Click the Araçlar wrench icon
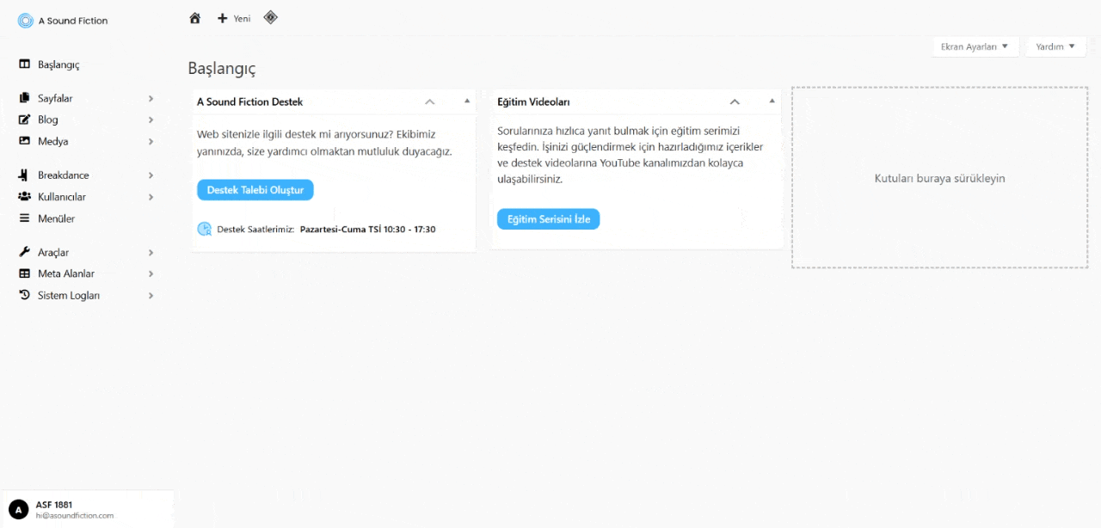This screenshot has height=528, width=1101. coord(24,252)
